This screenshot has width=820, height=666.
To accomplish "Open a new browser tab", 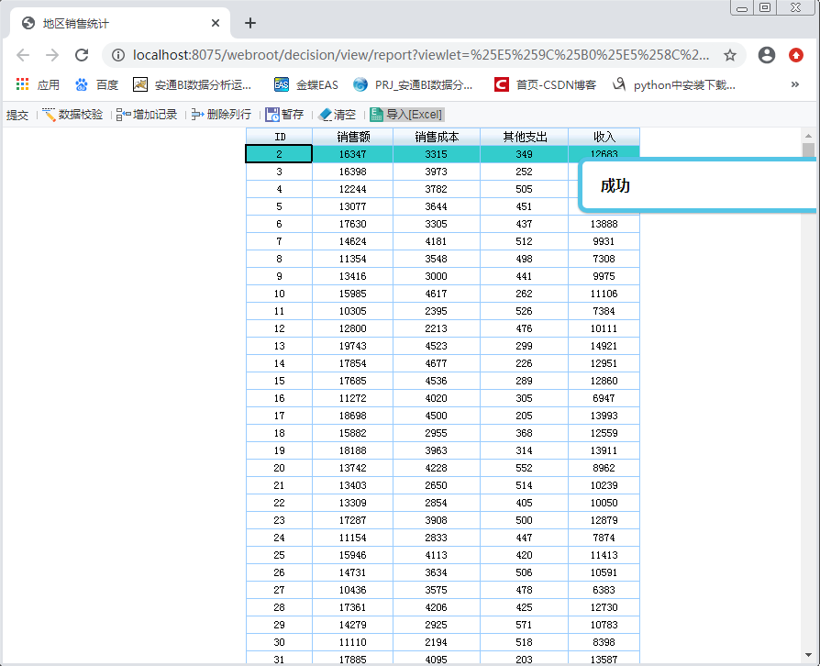I will [x=250, y=23].
